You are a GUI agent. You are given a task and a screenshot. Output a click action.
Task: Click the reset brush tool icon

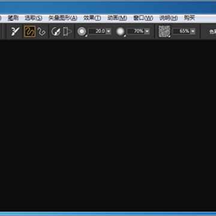(x=15, y=31)
